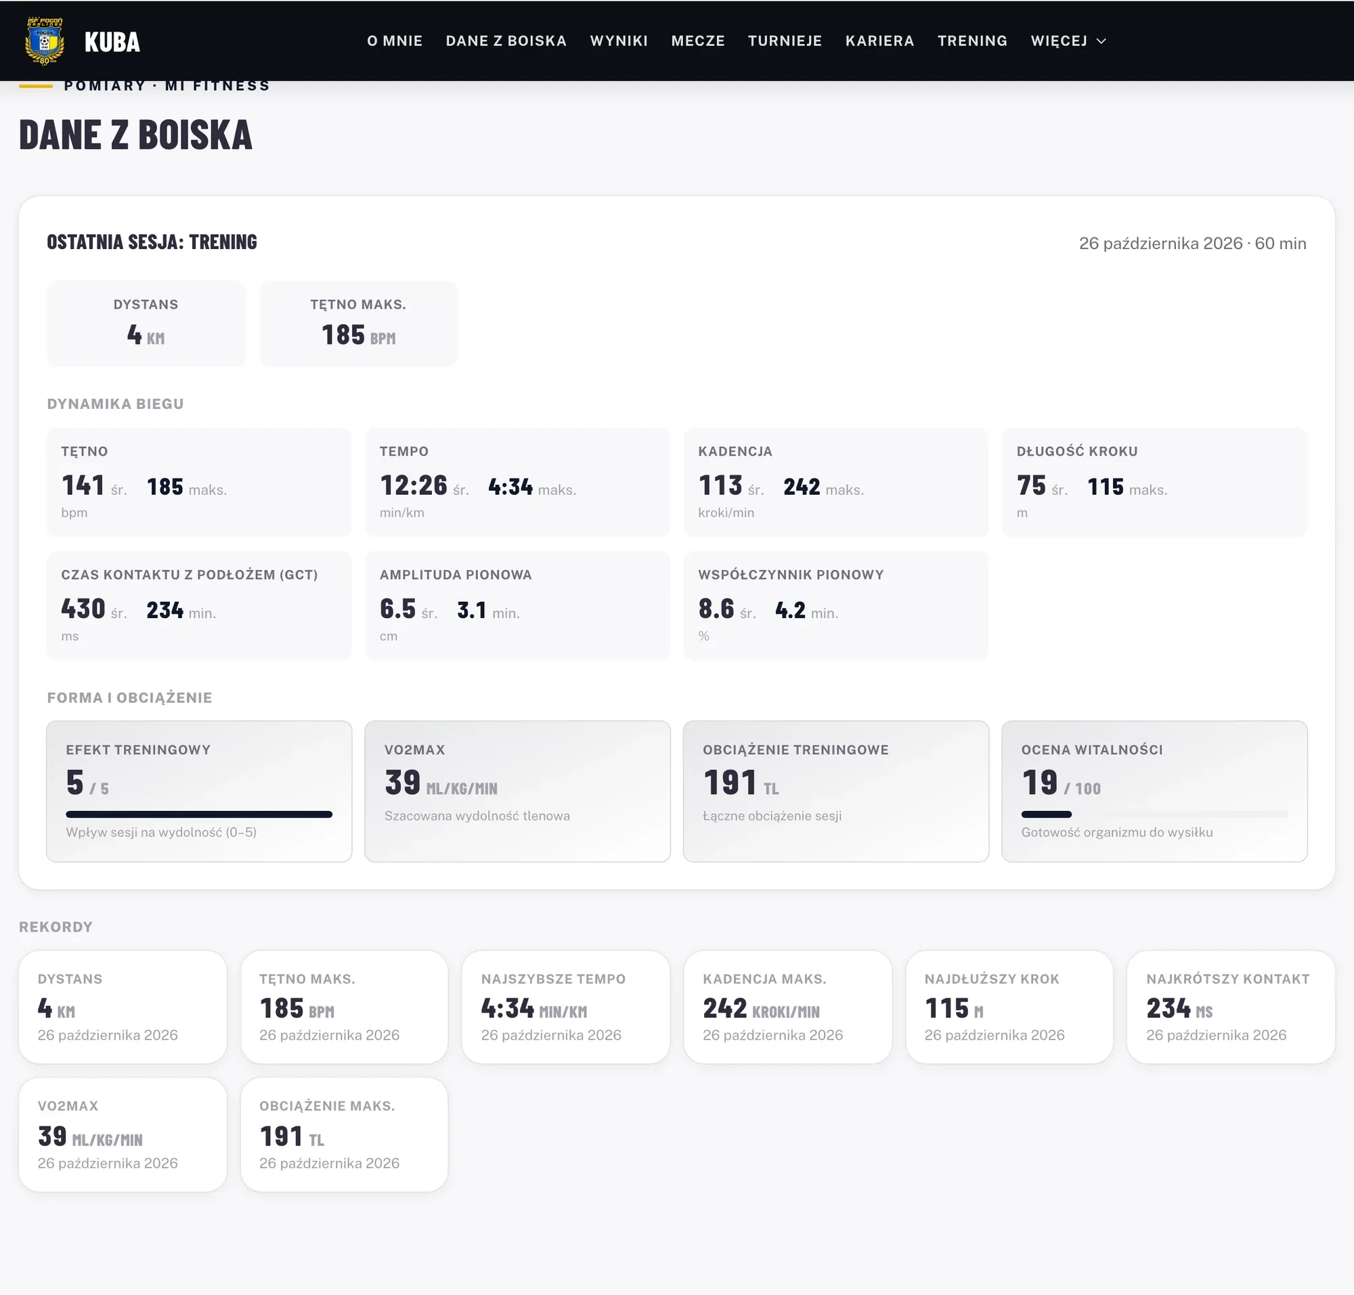The image size is (1354, 1295).
Task: Click the GCT 430 ms card
Action: click(x=199, y=605)
